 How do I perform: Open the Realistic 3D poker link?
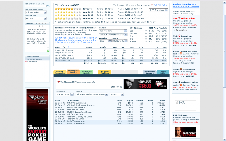(186, 5)
